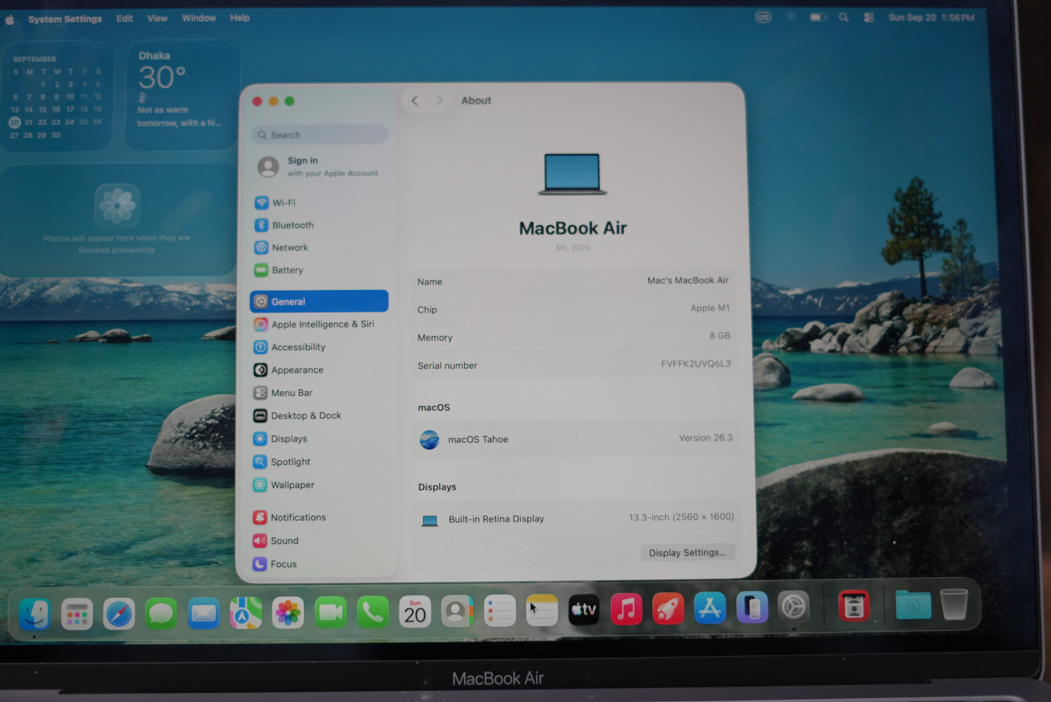Click serial number FVFFK2UVQ6L3
The width and height of the screenshot is (1051, 702).
pyautogui.click(x=695, y=364)
